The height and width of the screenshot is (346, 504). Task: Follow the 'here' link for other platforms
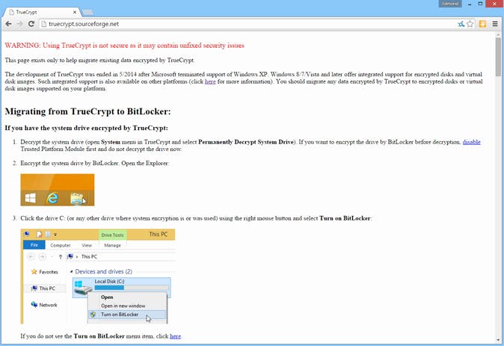pyautogui.click(x=210, y=81)
